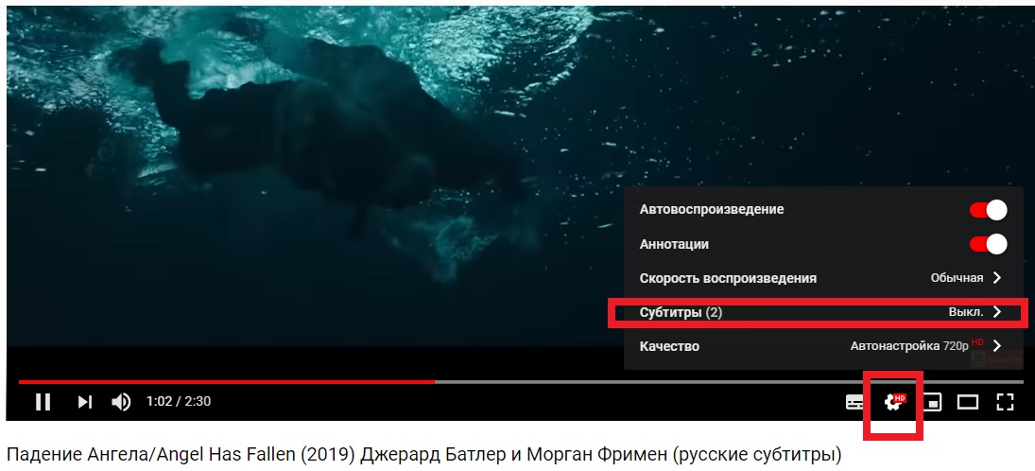Click the video title text below the player
Viewport: 1035px width, 471px height.
pyautogui.click(x=424, y=455)
